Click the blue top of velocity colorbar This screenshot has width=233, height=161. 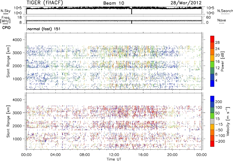[x=212, y=99]
